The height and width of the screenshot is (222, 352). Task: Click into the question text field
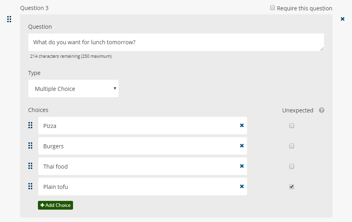point(176,42)
